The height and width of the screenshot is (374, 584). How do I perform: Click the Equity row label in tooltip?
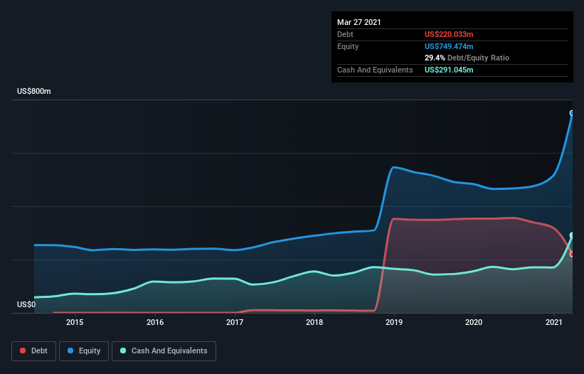point(348,46)
